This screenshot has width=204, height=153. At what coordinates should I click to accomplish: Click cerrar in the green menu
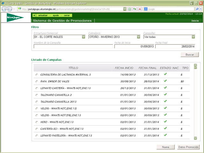(67, 15)
